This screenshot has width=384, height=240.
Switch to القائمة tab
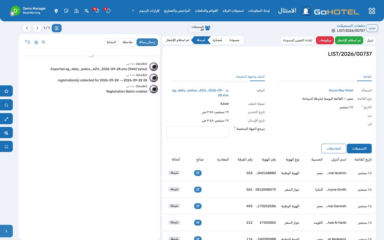pos(367,77)
